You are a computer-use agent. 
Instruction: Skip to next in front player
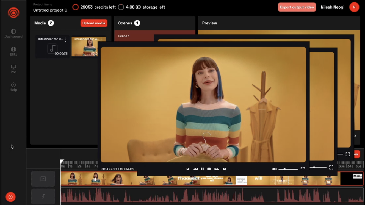[224, 169]
